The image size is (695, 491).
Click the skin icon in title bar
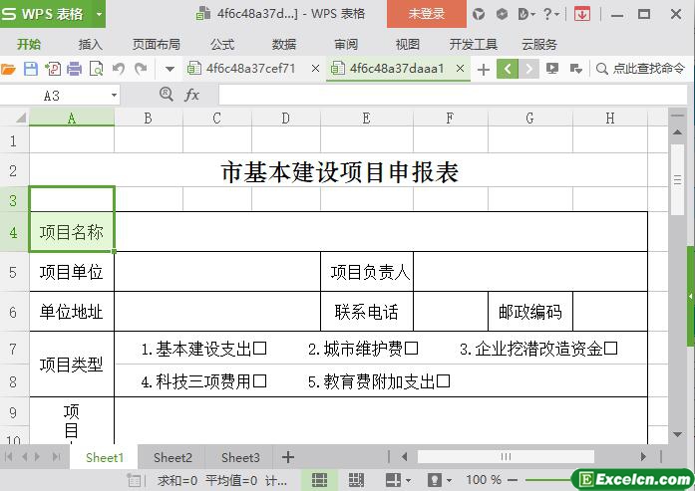coord(479,14)
